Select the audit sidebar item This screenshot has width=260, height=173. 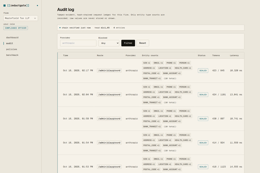tap(9, 43)
